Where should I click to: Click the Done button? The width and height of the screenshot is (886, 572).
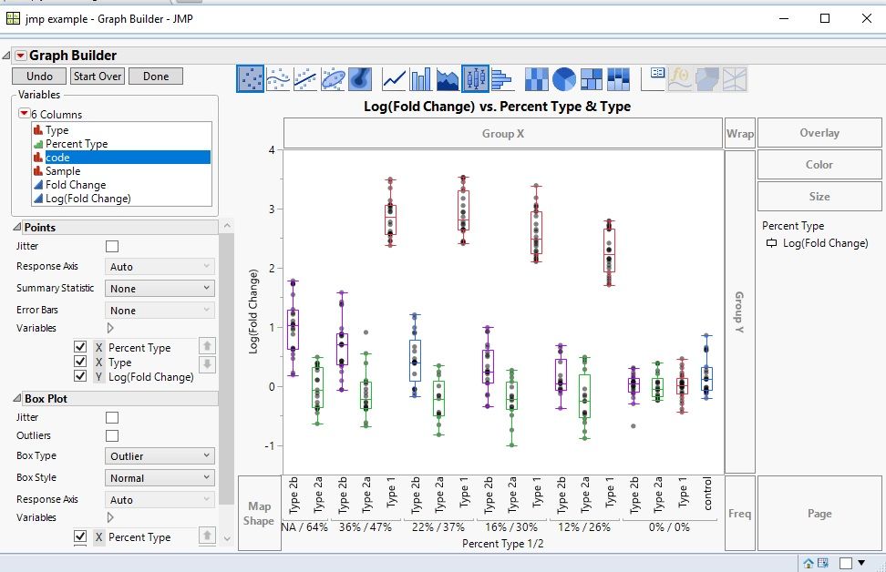point(155,77)
